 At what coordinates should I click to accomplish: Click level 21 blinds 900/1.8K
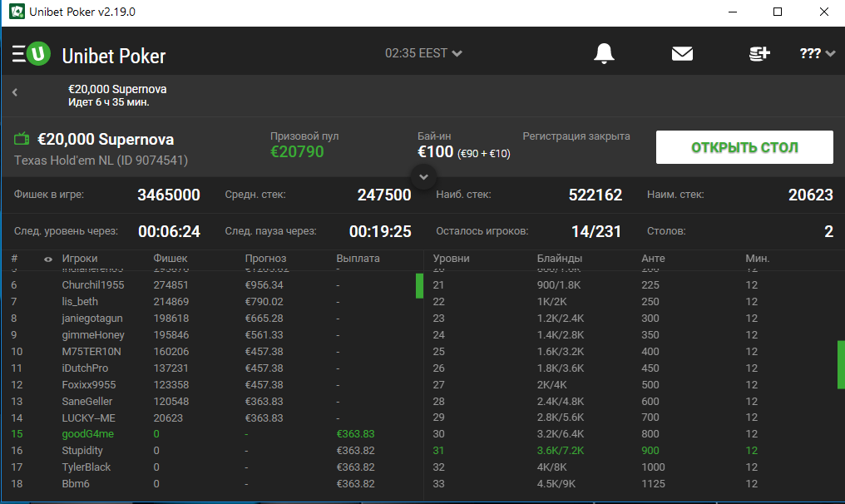point(559,285)
